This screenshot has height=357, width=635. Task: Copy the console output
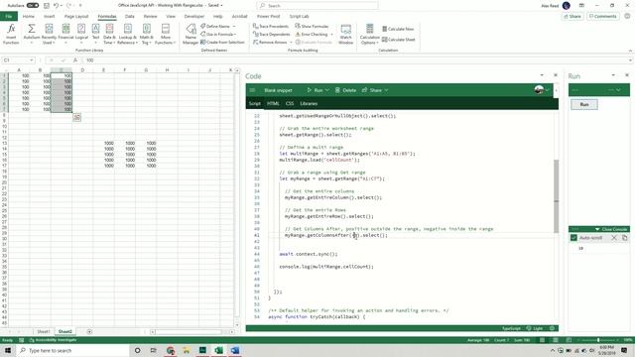624,238
